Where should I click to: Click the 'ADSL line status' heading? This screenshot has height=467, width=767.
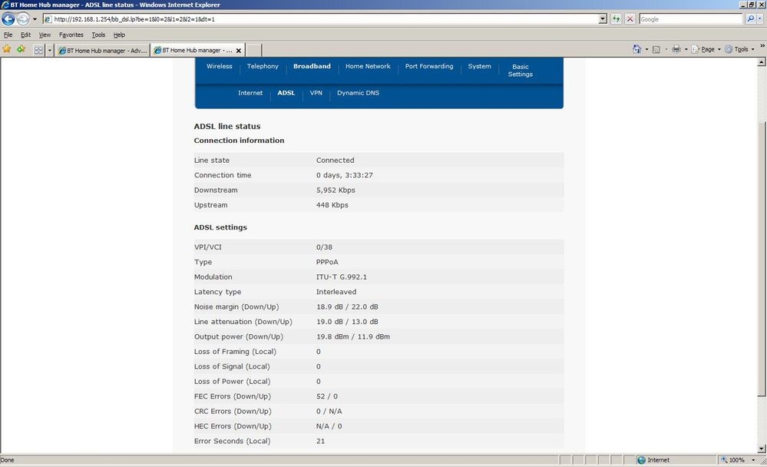[227, 126]
